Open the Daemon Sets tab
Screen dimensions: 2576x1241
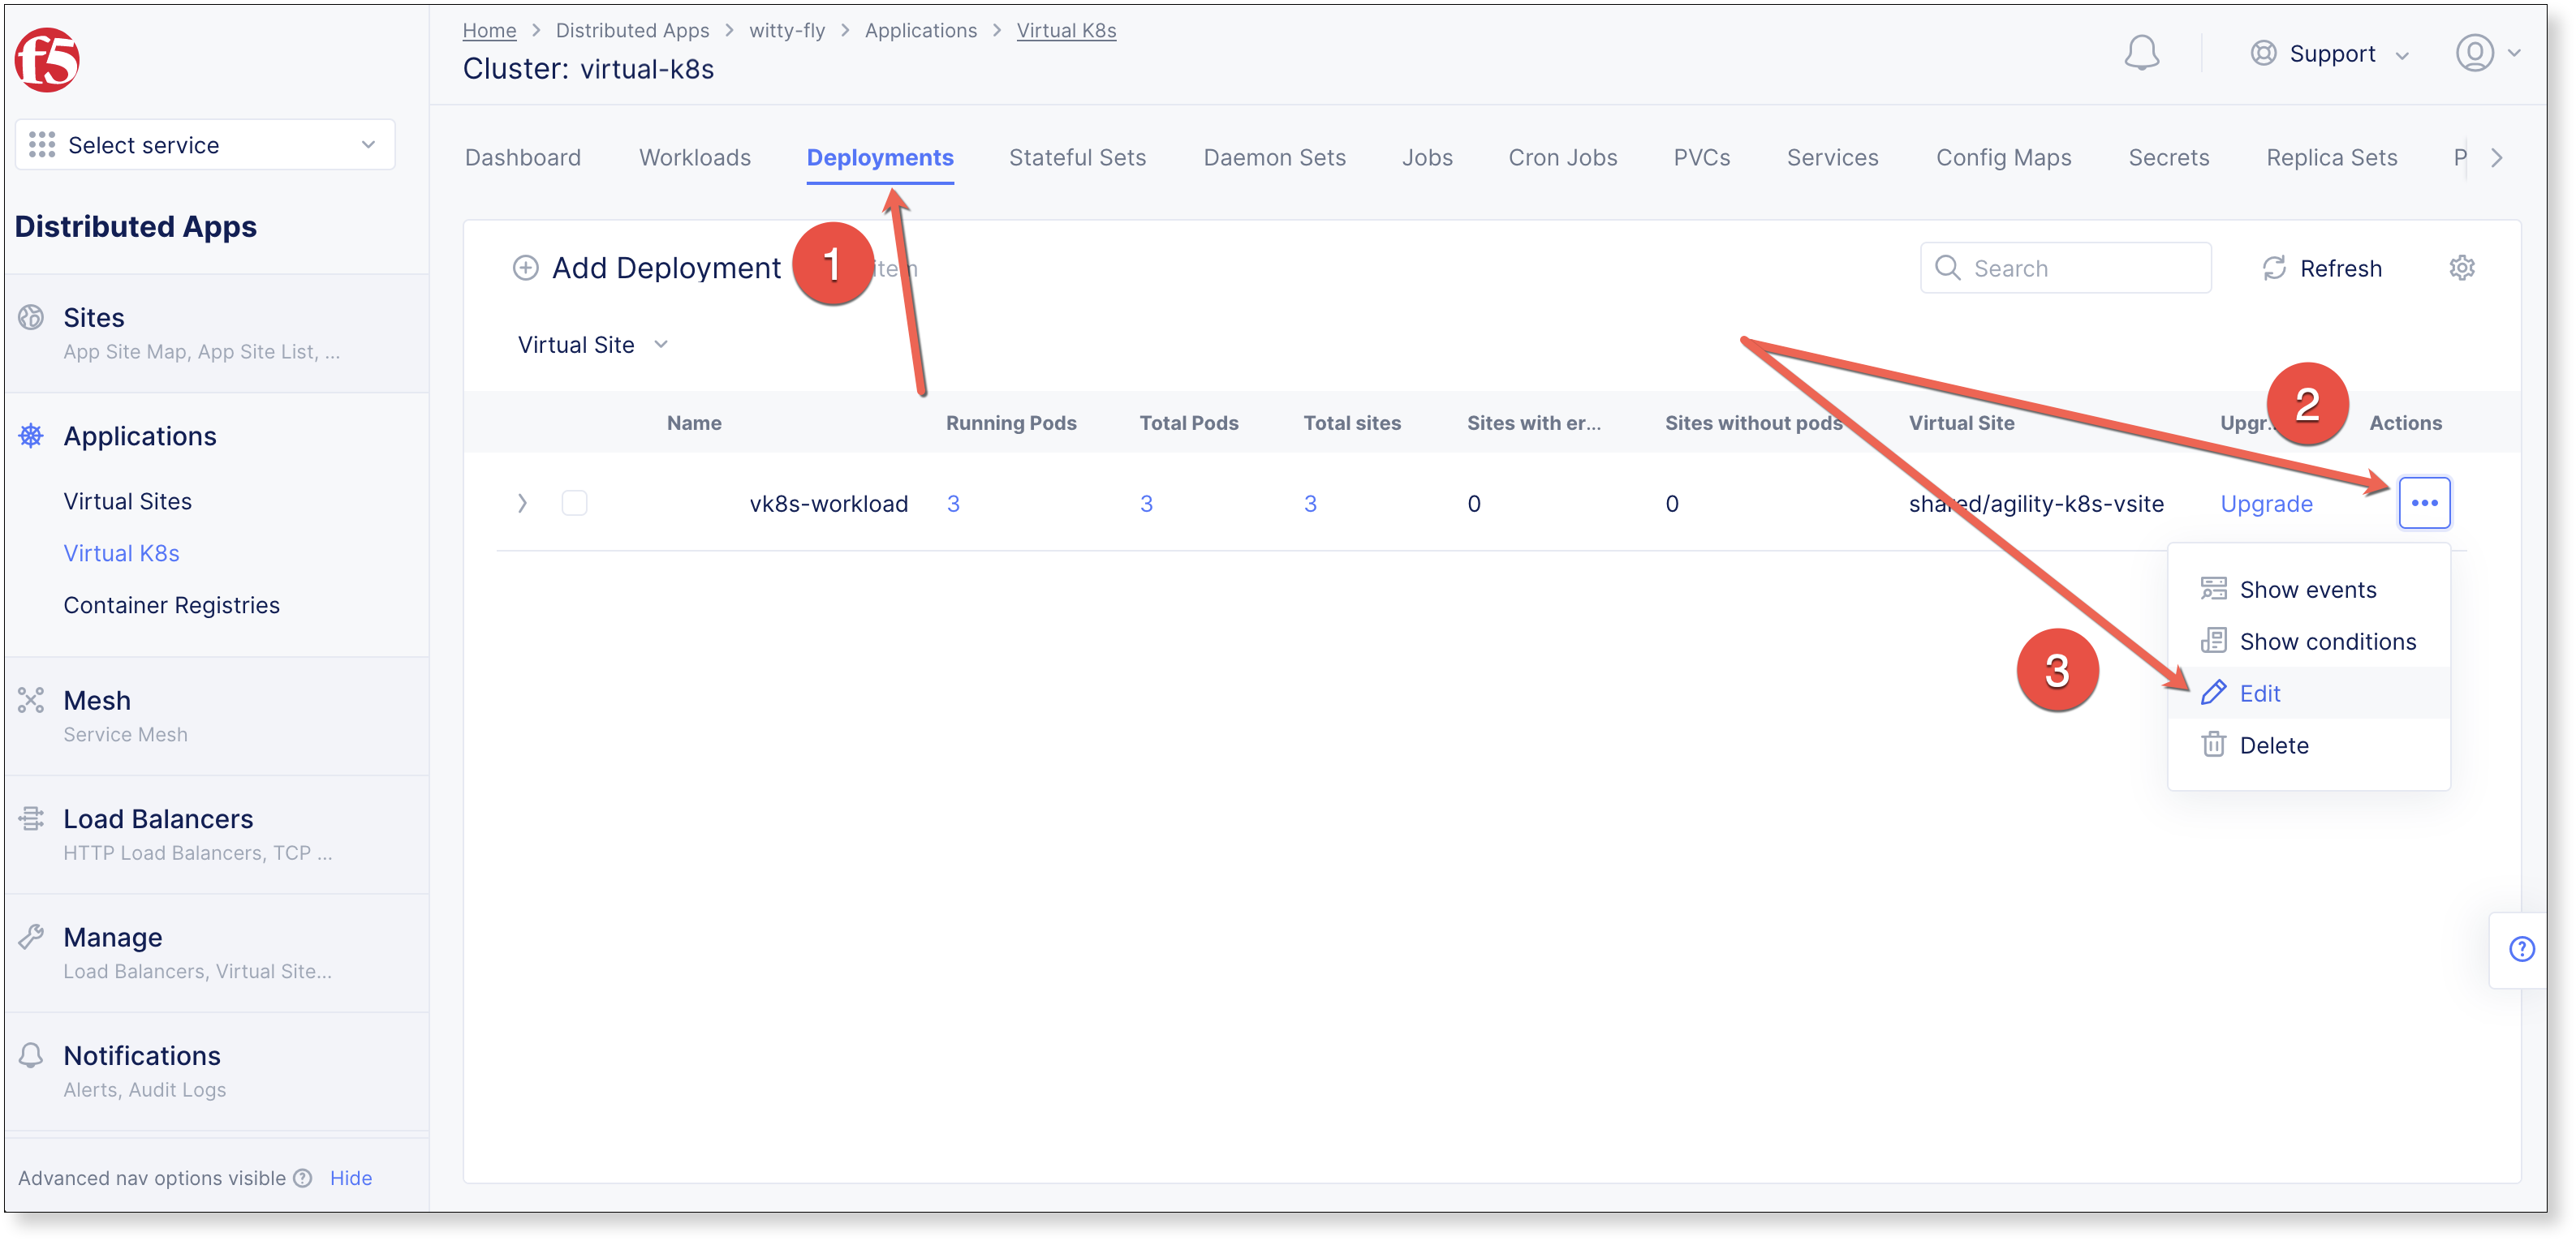(x=1274, y=158)
